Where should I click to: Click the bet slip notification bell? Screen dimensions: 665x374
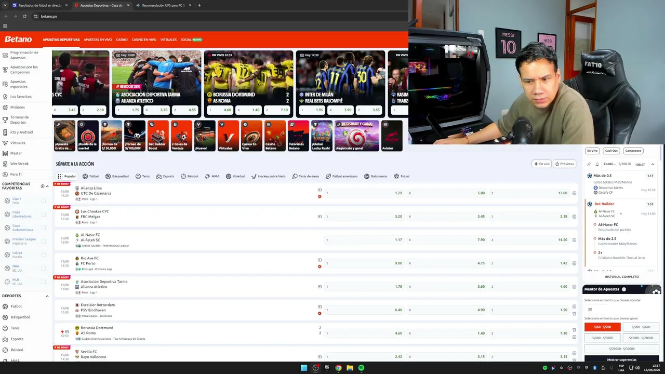coord(597,164)
